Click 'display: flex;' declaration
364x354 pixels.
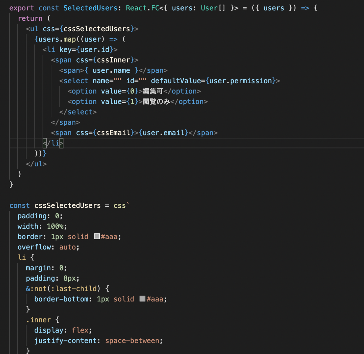tap(63, 330)
